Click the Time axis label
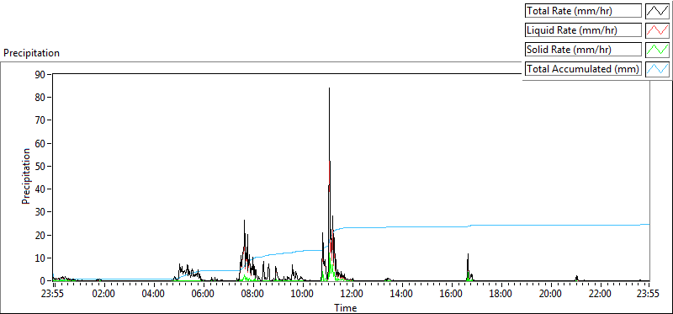The height and width of the screenshot is (314, 673). (346, 307)
